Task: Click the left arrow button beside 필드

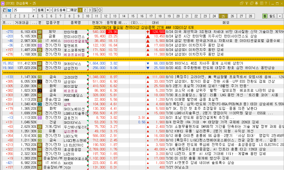Action: coord(280,16)
